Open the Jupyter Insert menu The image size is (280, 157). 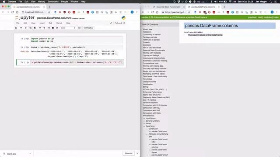coord(42,23)
